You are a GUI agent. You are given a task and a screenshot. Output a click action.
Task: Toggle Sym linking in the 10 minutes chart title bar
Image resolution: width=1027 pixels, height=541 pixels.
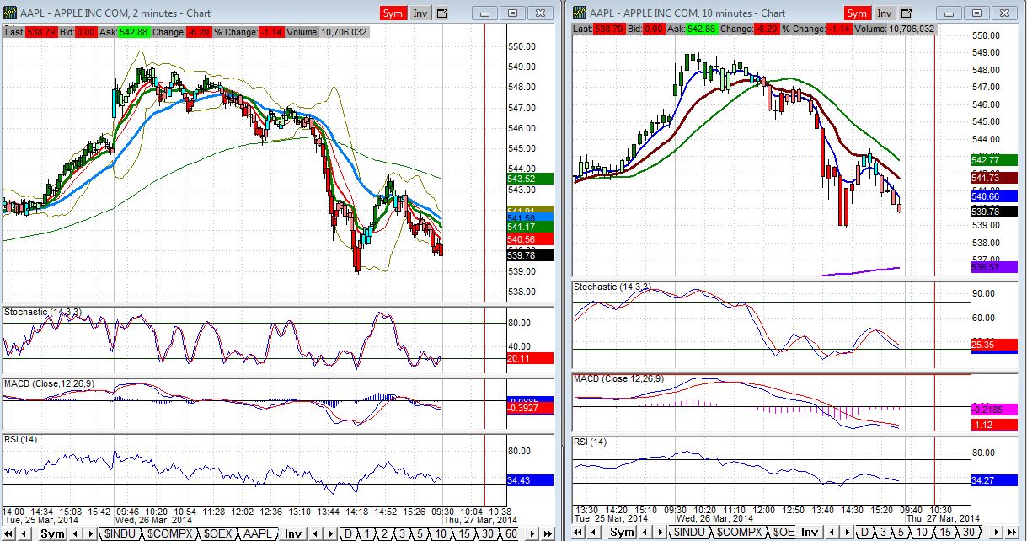857,13
